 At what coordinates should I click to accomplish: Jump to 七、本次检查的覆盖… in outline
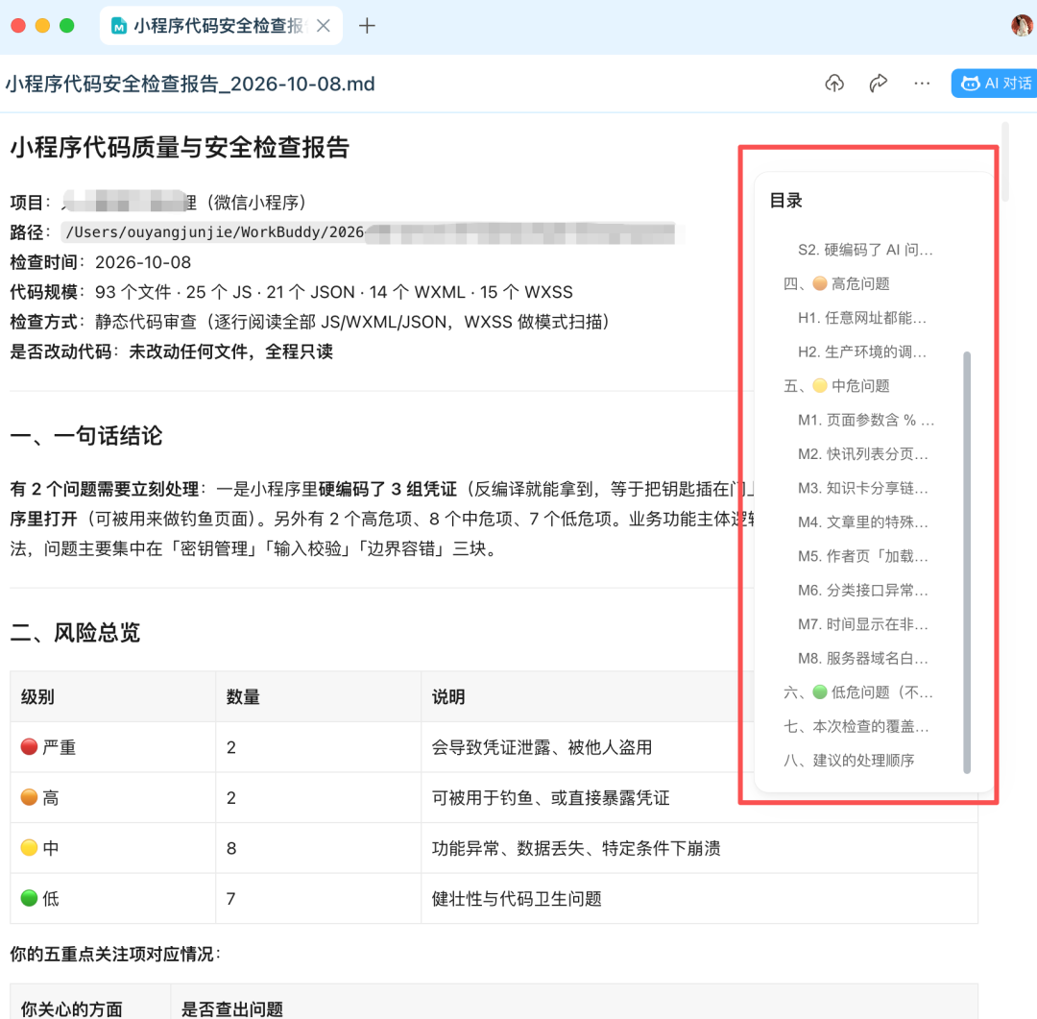point(856,726)
